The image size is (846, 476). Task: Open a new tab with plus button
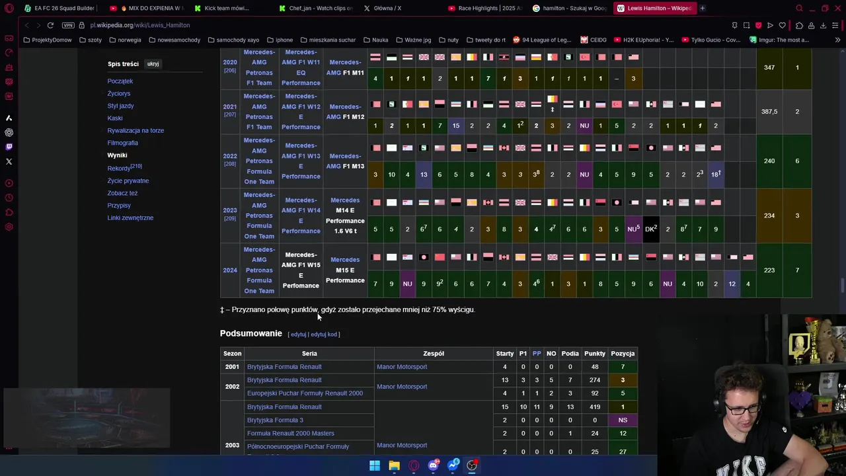click(702, 8)
